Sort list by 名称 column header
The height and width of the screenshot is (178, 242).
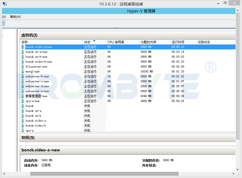tap(25, 42)
